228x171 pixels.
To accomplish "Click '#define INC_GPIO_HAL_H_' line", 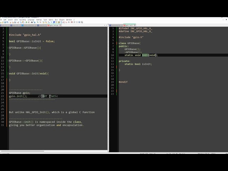I will (x=135, y=31).
